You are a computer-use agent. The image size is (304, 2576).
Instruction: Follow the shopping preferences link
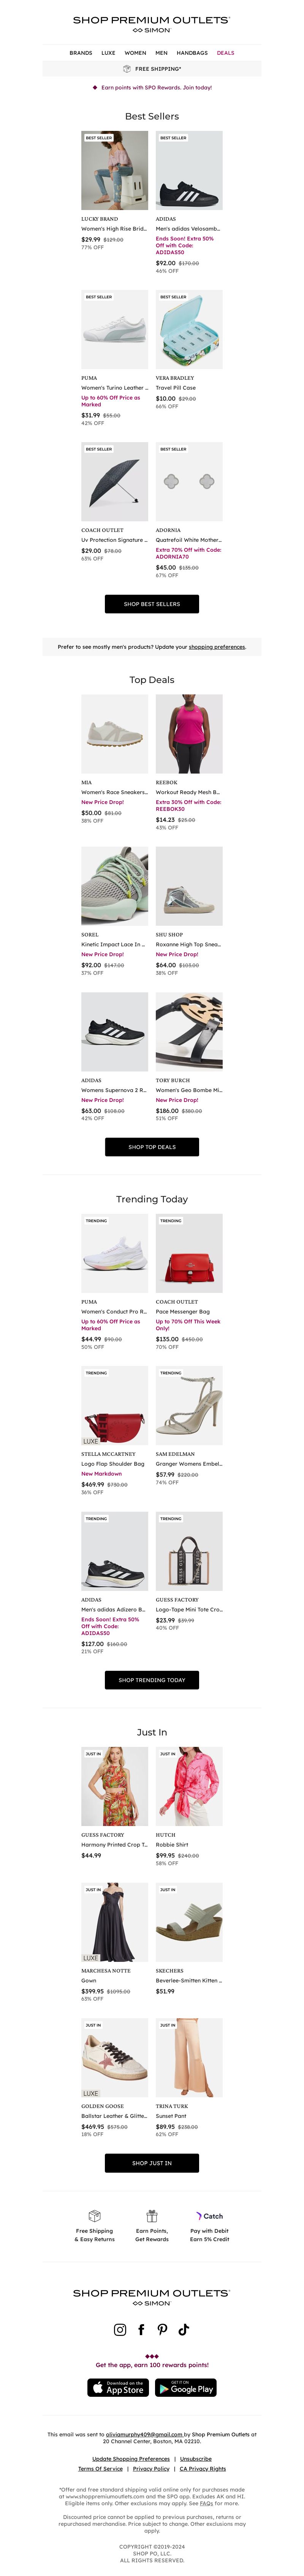[217, 647]
